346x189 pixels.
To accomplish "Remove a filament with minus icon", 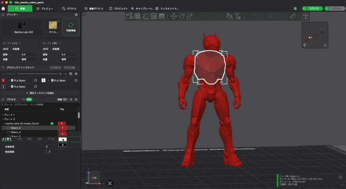I will point(66,74).
